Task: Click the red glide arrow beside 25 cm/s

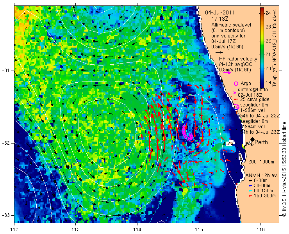Action: (x=236, y=99)
